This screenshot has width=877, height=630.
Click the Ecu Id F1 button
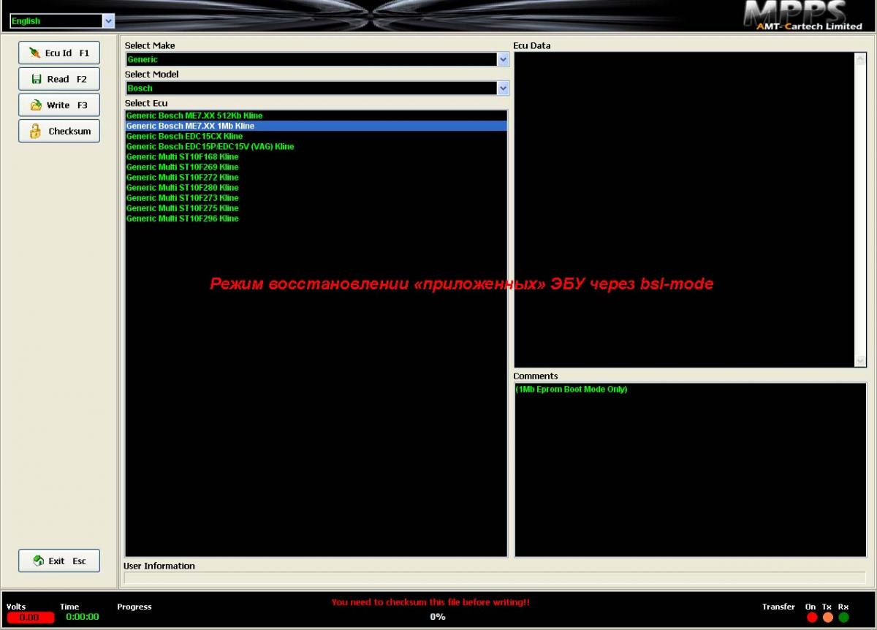tap(59, 53)
